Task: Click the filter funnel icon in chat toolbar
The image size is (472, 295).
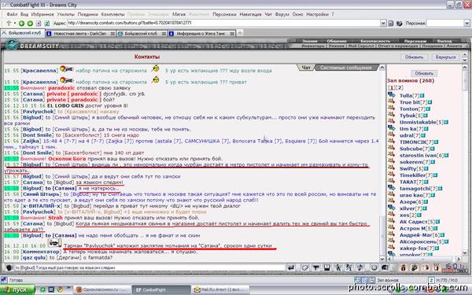Action: [315, 267]
